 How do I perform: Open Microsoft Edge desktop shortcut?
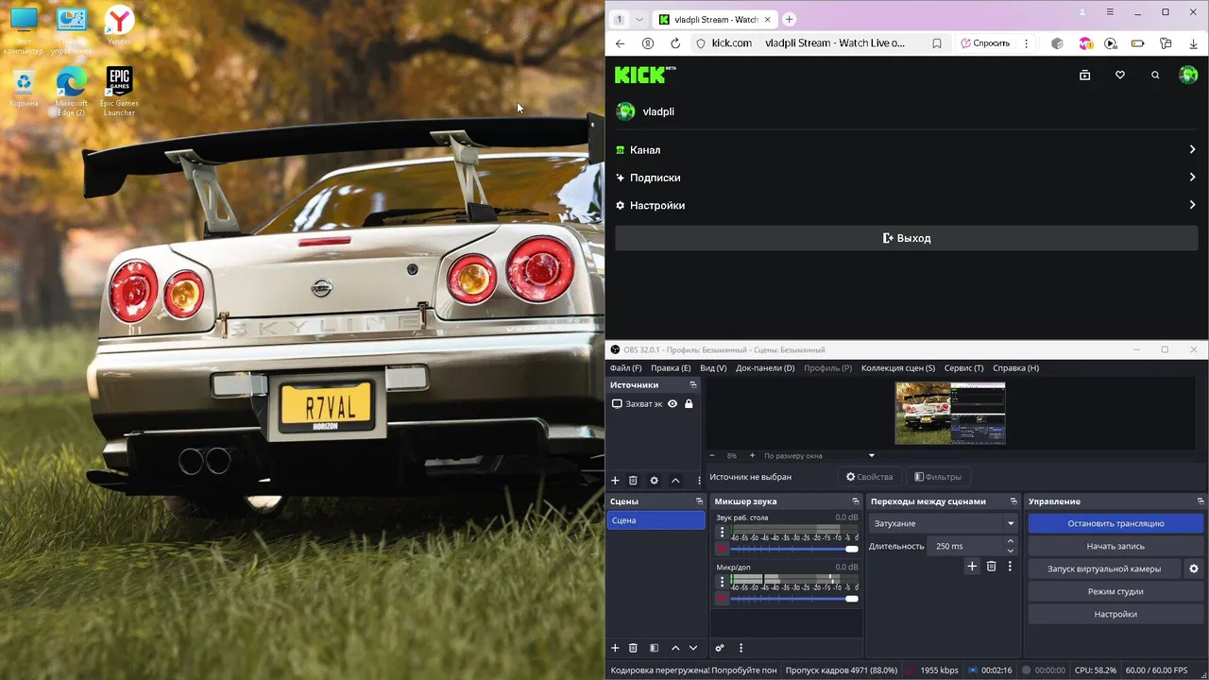coord(71,92)
